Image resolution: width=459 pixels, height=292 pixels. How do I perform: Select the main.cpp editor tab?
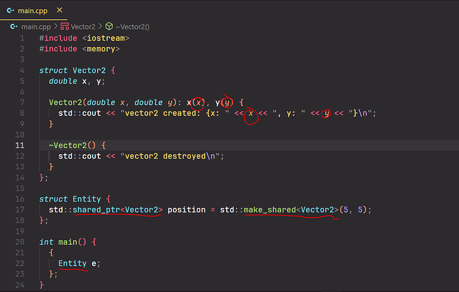33,11
